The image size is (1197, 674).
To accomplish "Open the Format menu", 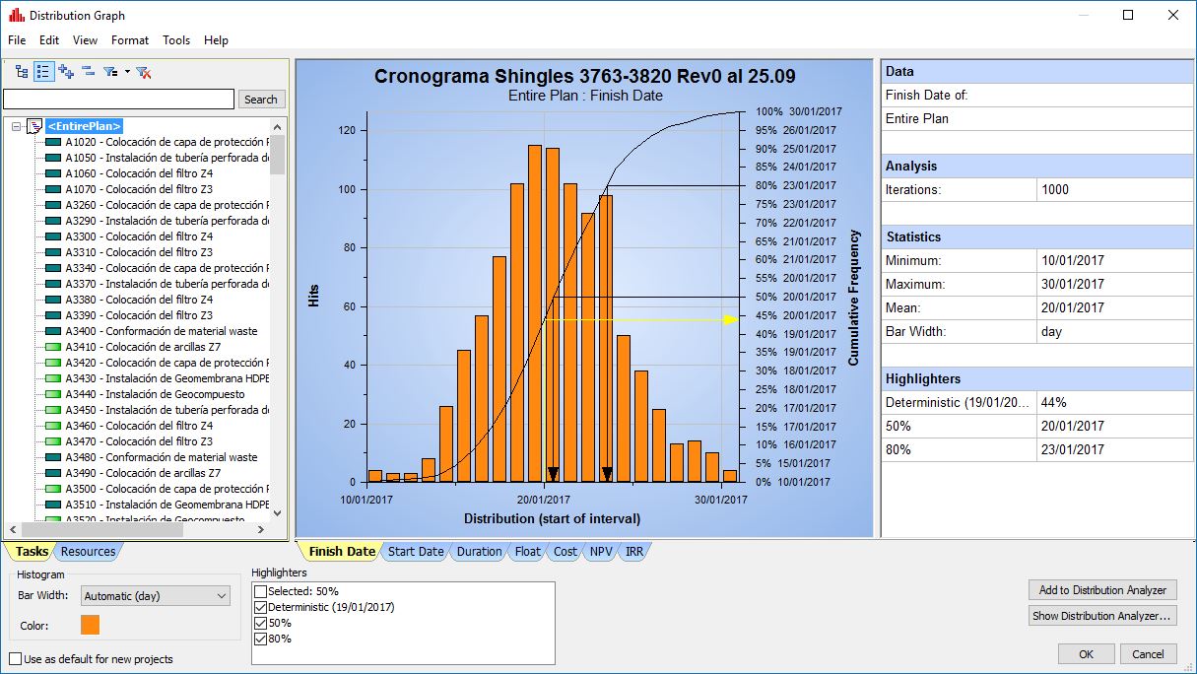I will click(x=130, y=40).
